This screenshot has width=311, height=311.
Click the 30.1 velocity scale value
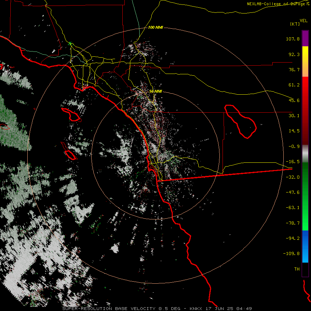pyautogui.click(x=294, y=116)
